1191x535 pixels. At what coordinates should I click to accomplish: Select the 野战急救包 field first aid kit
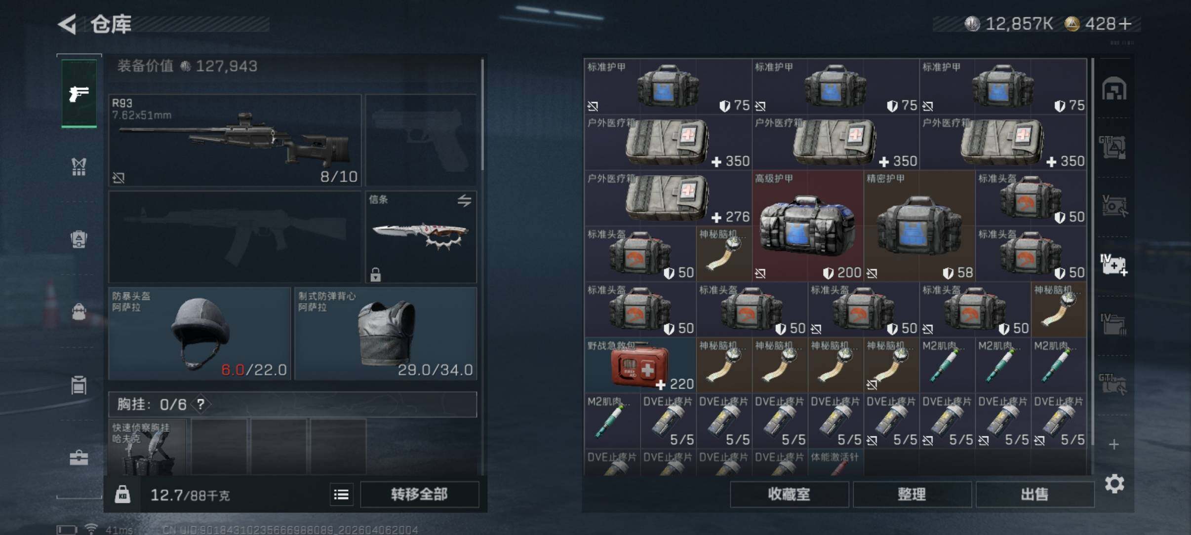point(640,365)
